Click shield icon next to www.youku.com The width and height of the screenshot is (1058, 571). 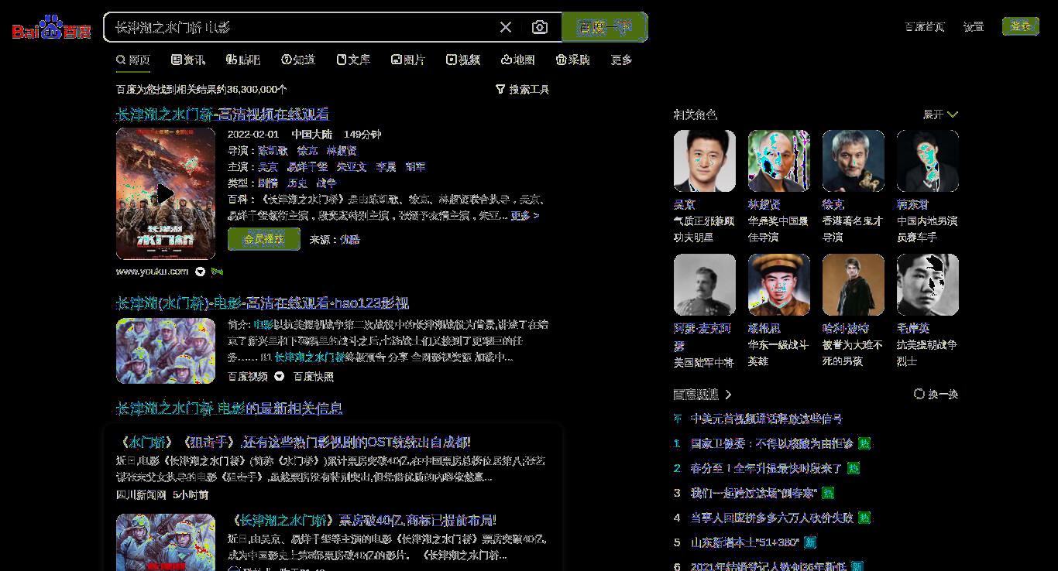[201, 272]
